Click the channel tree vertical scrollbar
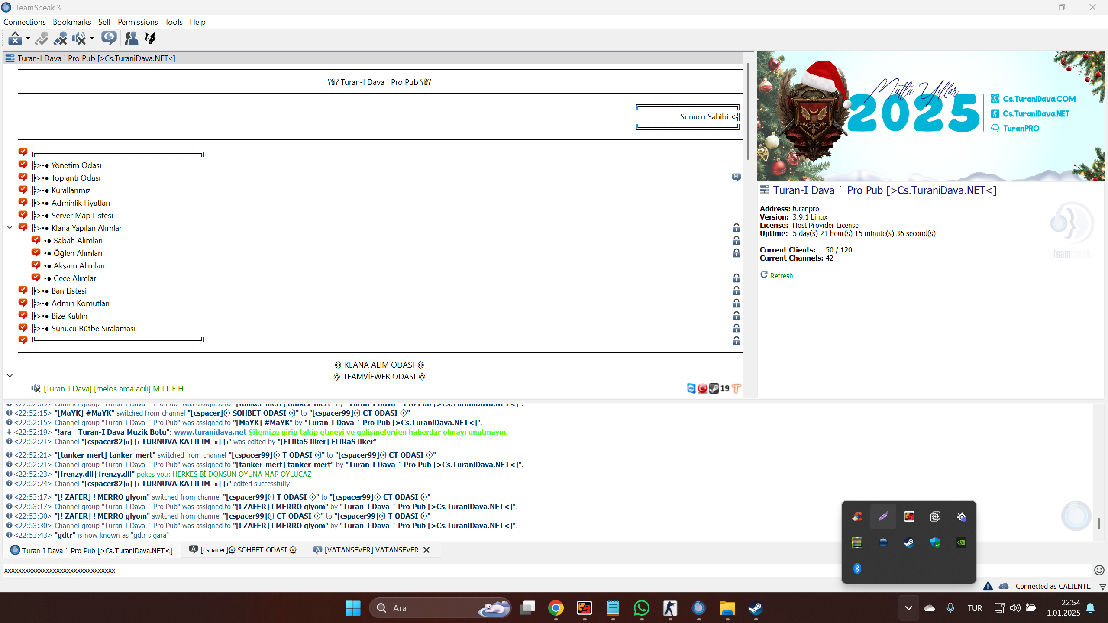Screen dimensions: 1108x623 pyautogui.click(x=748, y=111)
